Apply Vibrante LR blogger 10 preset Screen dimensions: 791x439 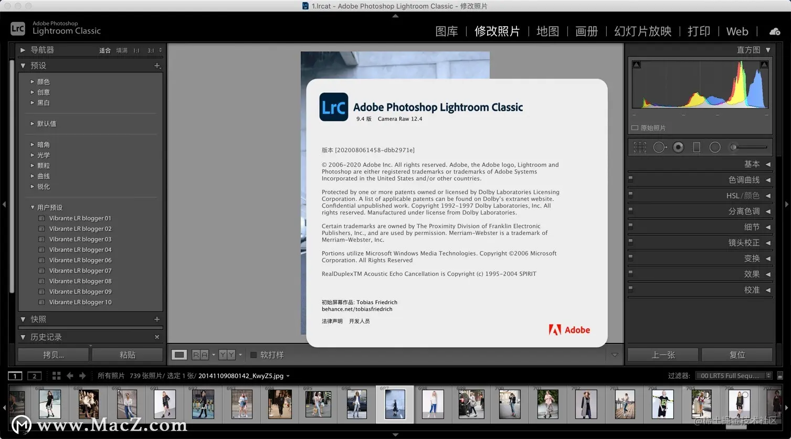point(80,302)
